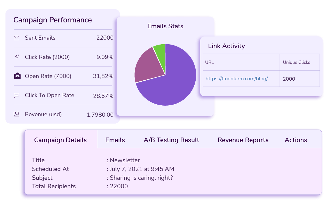The width and height of the screenshot is (328, 204).
Task: Click the Click To Open Rate chat icon
Action: (x=17, y=95)
